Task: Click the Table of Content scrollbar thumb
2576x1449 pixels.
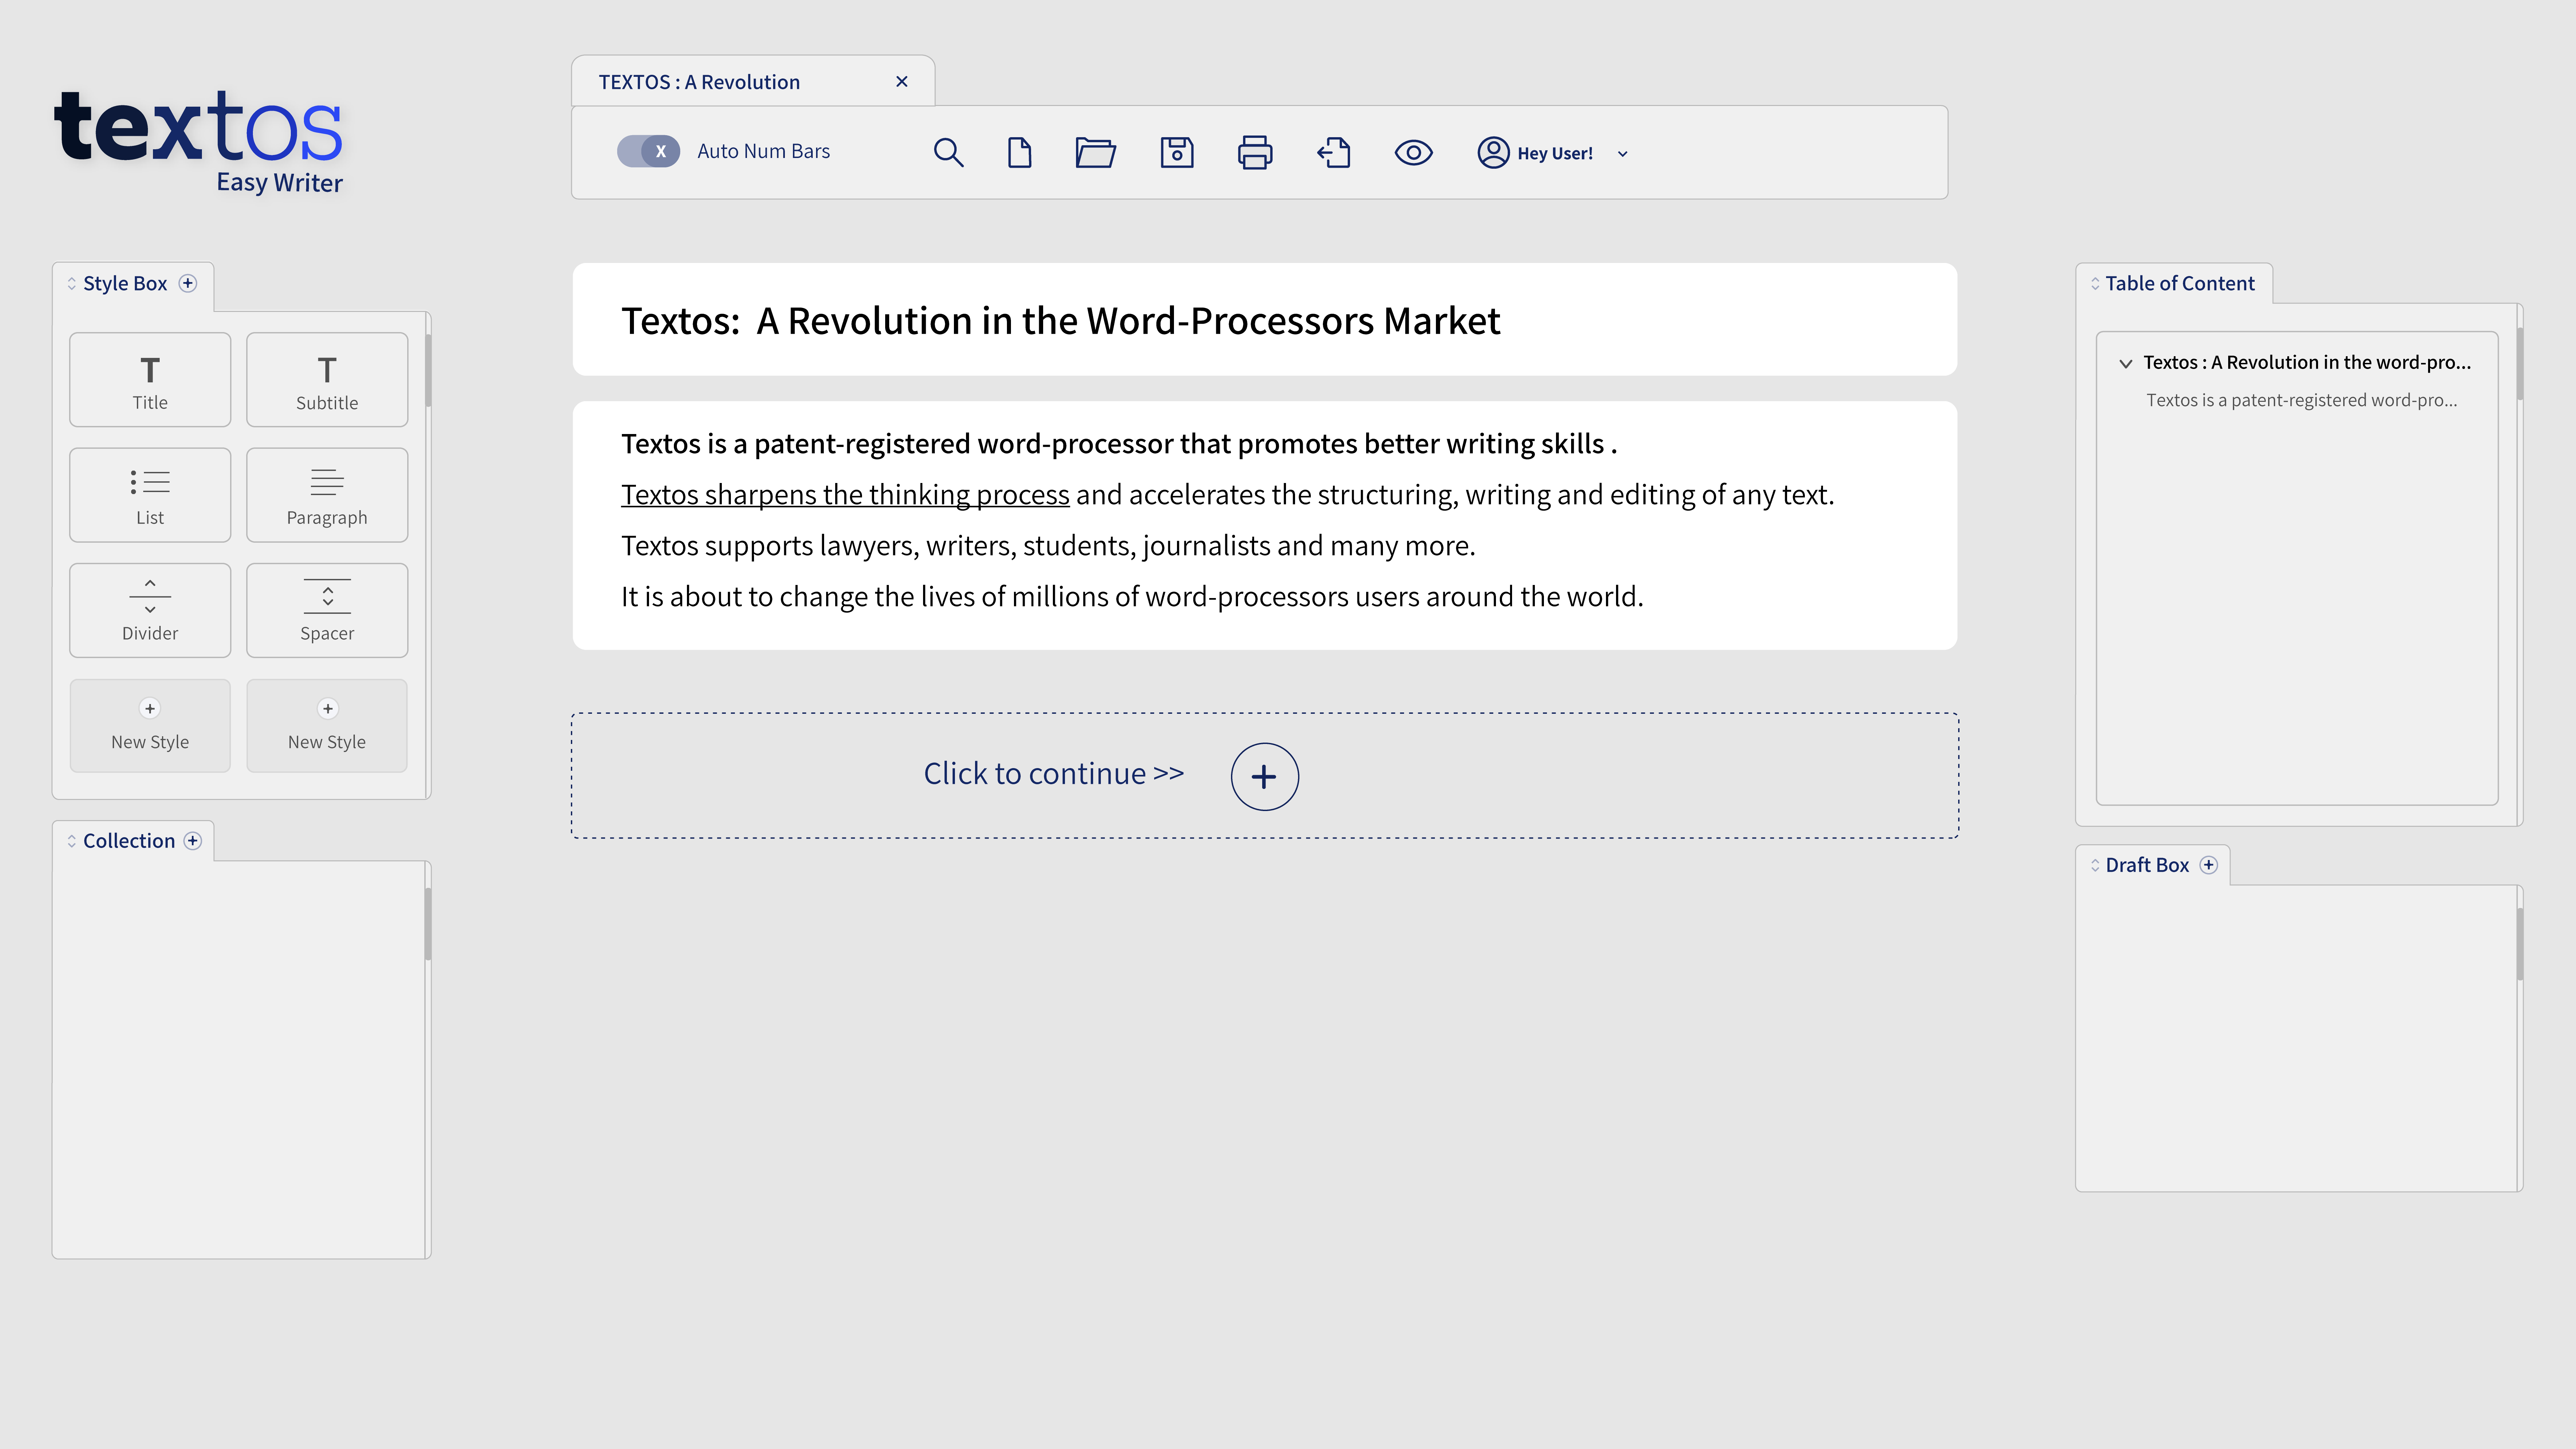Action: [x=2520, y=364]
